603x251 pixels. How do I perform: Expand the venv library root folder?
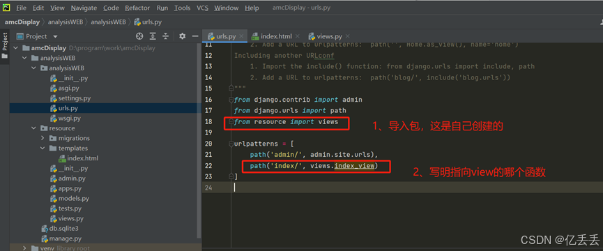[x=24, y=248]
